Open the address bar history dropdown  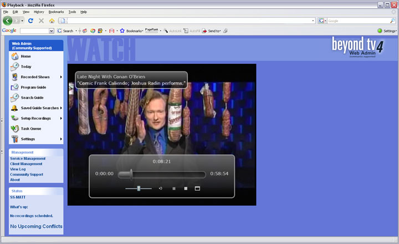313,21
